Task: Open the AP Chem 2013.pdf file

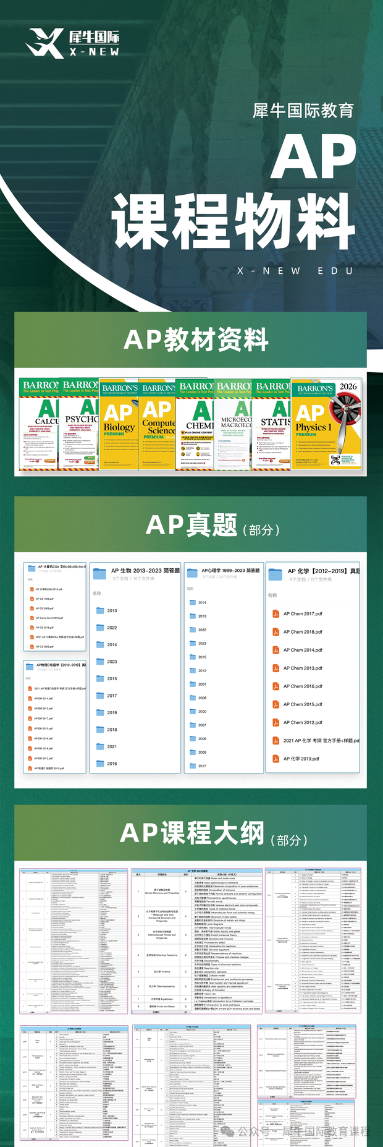Action: click(x=298, y=668)
